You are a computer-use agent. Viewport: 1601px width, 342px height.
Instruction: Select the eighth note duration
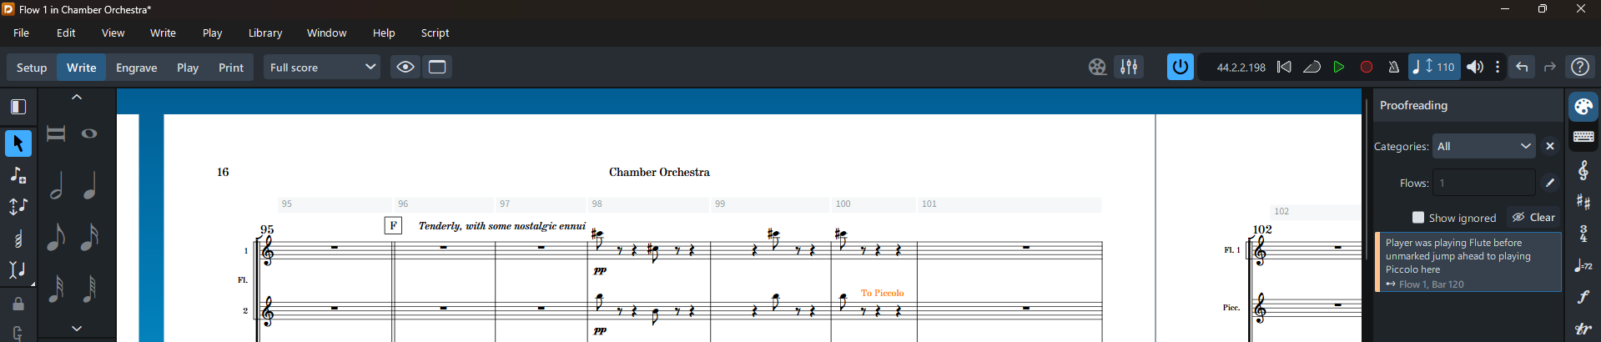(x=56, y=238)
